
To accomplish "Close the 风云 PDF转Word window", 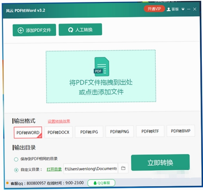I will [x=195, y=9].
